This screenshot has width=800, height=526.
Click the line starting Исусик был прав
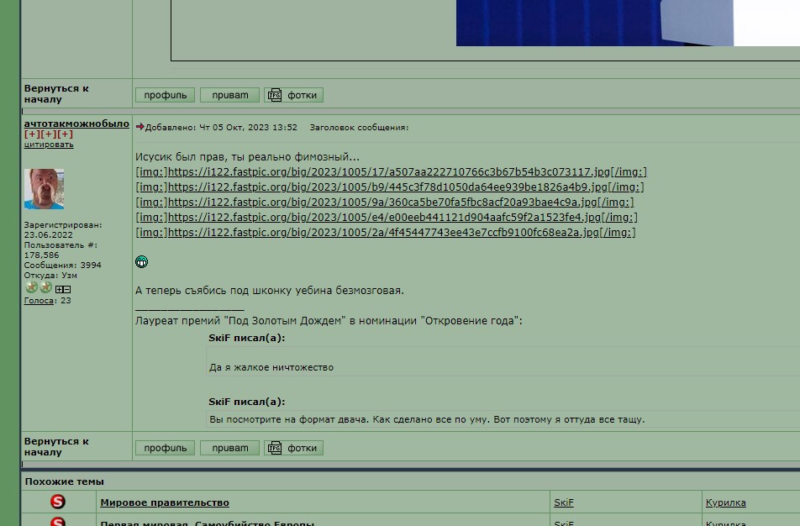[247, 156]
